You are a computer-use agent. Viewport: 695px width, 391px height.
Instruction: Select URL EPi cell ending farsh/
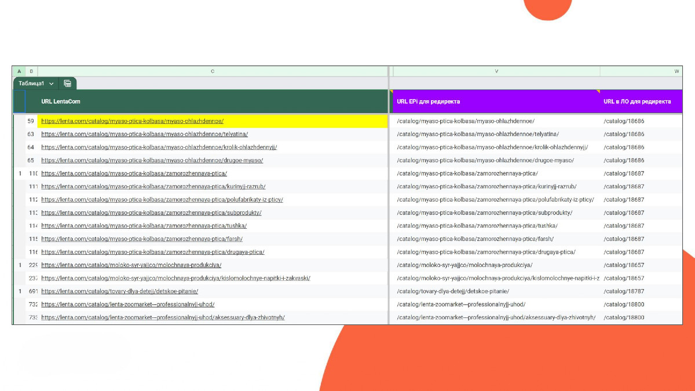pos(496,239)
